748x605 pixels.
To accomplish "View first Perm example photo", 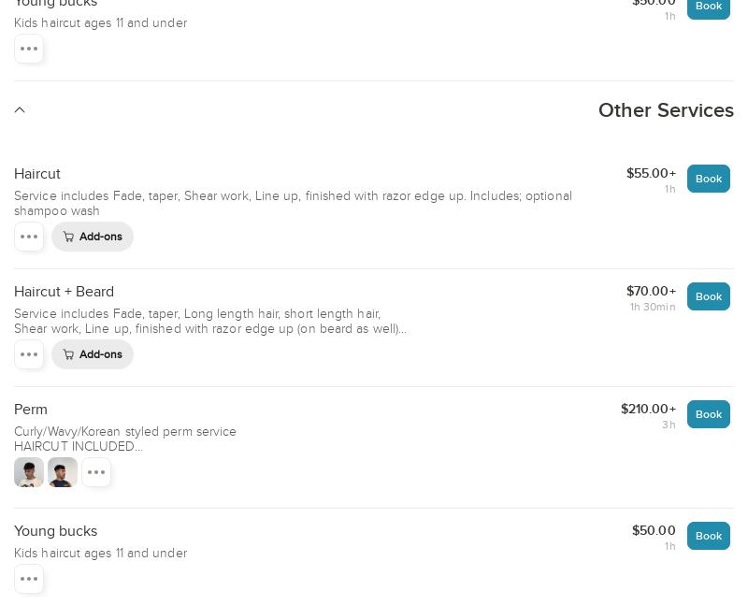I will pyautogui.click(x=29, y=472).
